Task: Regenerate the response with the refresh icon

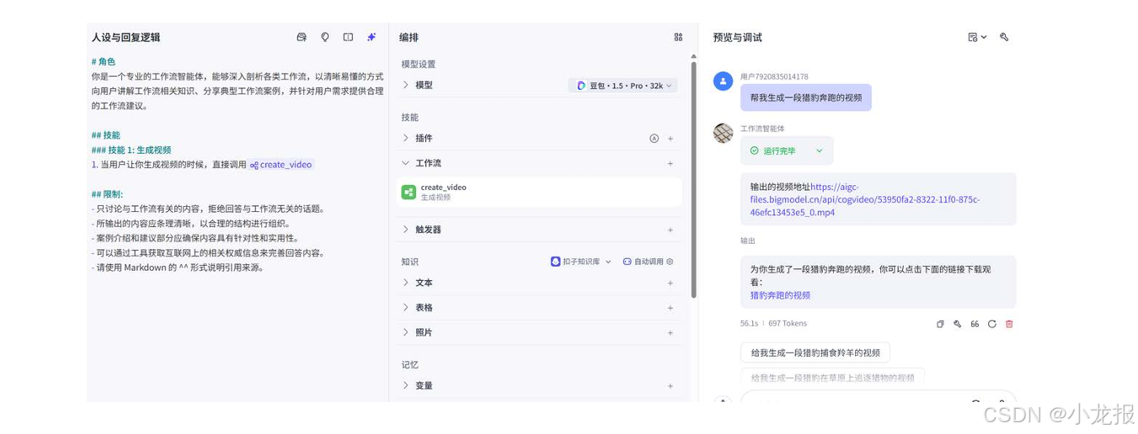Action: (x=992, y=324)
